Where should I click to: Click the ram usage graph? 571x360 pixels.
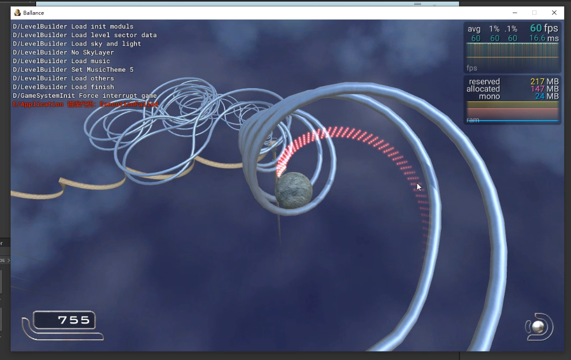click(x=512, y=113)
